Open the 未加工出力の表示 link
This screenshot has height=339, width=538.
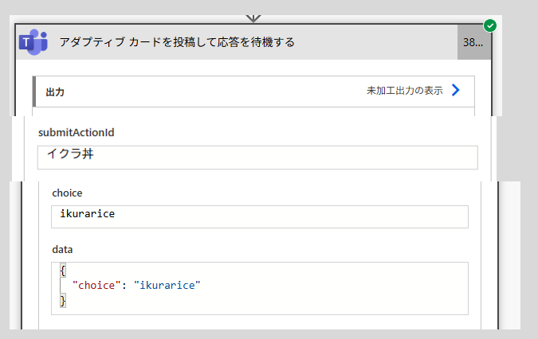point(405,91)
